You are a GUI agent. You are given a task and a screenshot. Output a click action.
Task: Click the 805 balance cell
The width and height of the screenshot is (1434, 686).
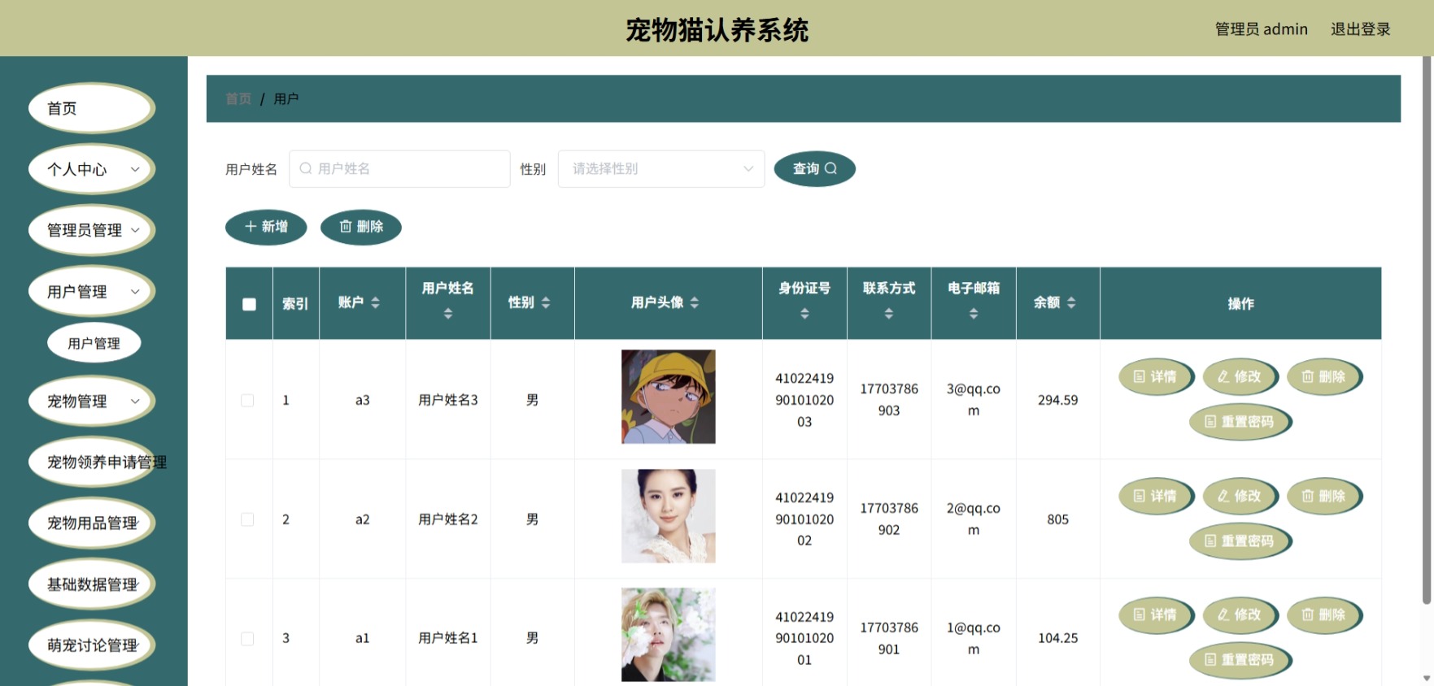(x=1057, y=519)
